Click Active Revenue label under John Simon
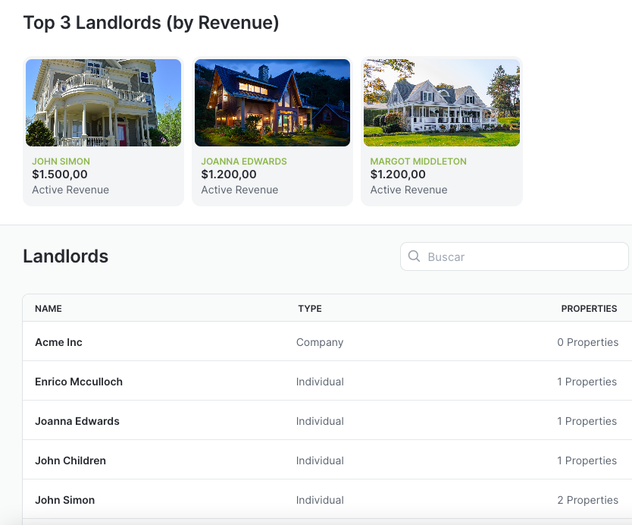Image resolution: width=632 pixels, height=525 pixels. [x=70, y=190]
